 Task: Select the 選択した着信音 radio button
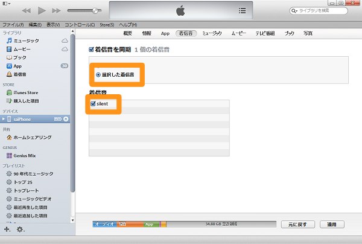(x=99, y=74)
